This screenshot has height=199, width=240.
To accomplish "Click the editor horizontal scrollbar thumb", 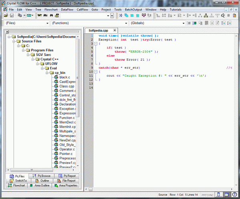I will tap(91, 189).
